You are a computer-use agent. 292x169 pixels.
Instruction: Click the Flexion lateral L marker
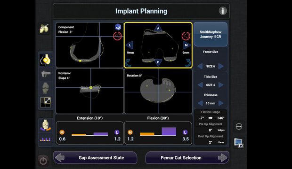tap(185, 132)
